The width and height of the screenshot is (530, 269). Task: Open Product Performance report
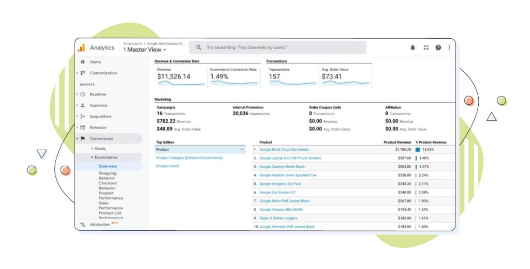[x=111, y=196]
